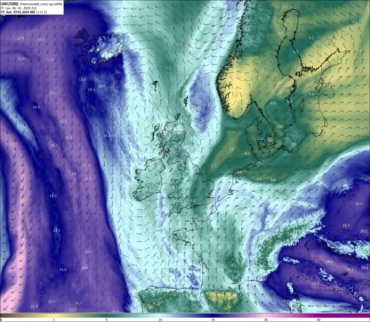Click the 50 label on the color scale

[x=319, y=320]
